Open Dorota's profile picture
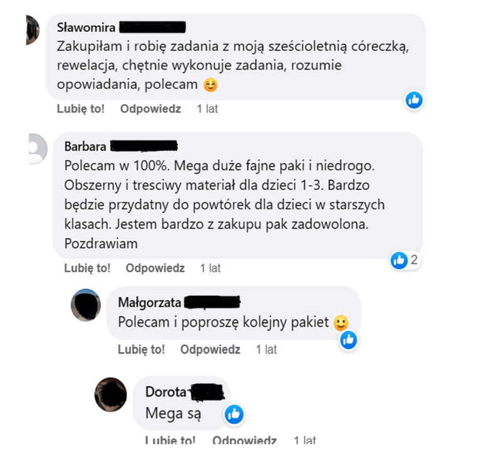 (x=110, y=395)
